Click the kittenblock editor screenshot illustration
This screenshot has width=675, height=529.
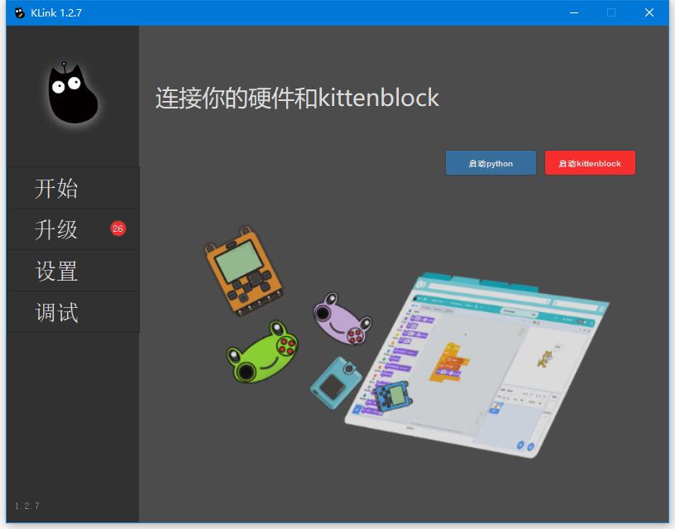pyautogui.click(x=477, y=365)
